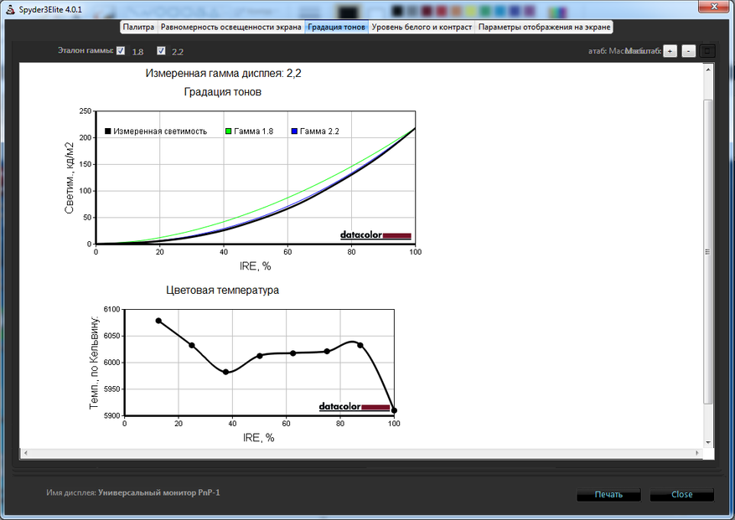Toggle the gamma 2.2 reference checkbox
This screenshot has width=735, height=520.
click(x=161, y=50)
